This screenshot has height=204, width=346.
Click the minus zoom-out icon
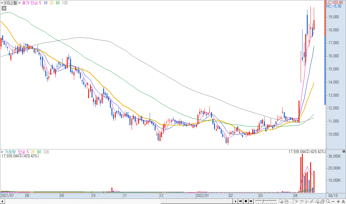[x=333, y=202]
